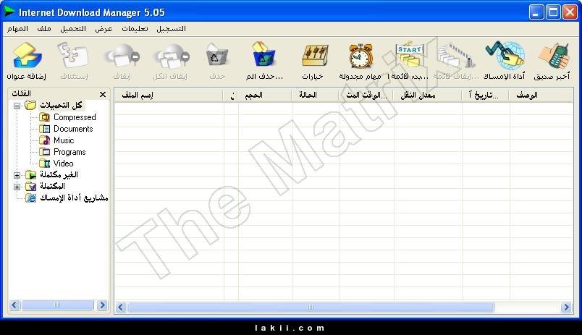The width and height of the screenshot is (582, 335).
Task: Click the Finished (المكتملة) folder icon
Action: click(31, 186)
